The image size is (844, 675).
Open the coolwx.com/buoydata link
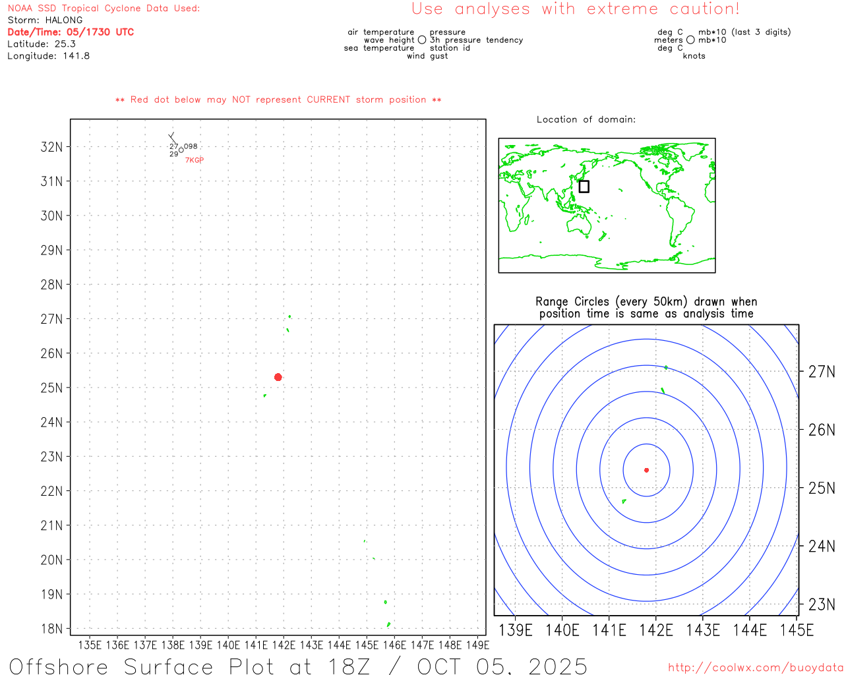point(755,668)
